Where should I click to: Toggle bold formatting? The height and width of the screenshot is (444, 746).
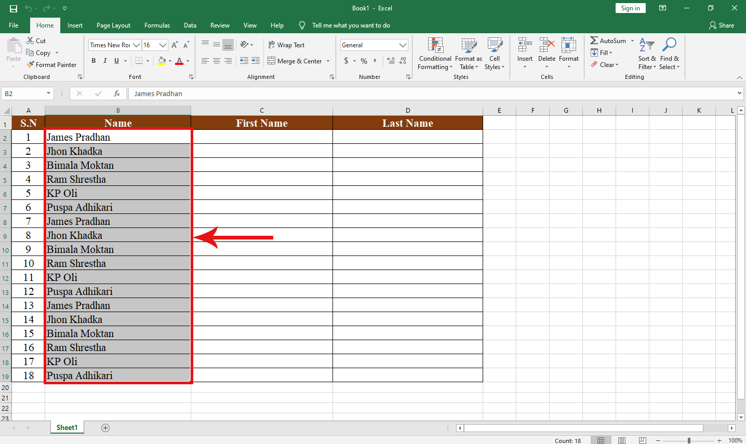click(94, 61)
